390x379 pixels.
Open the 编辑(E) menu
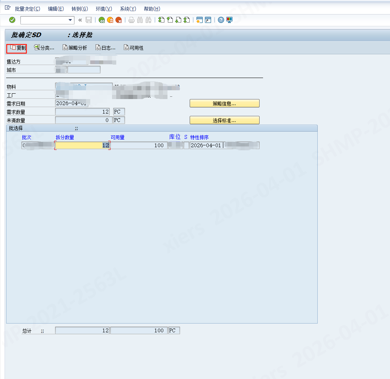pos(56,9)
